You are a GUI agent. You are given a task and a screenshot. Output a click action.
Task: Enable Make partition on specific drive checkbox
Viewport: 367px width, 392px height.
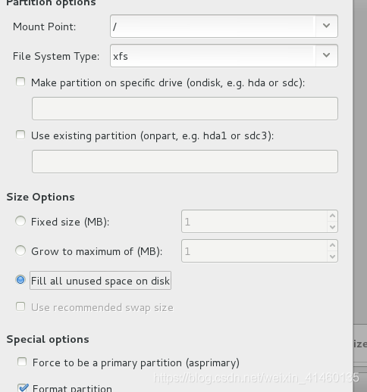pos(20,82)
